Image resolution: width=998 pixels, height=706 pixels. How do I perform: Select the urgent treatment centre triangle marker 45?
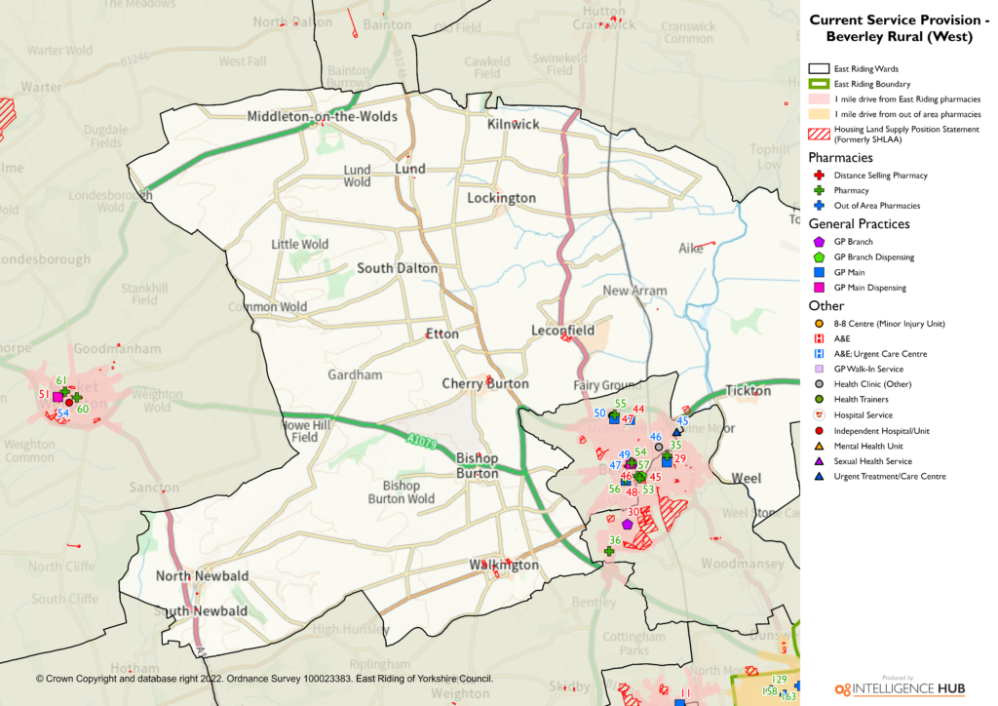click(x=676, y=431)
